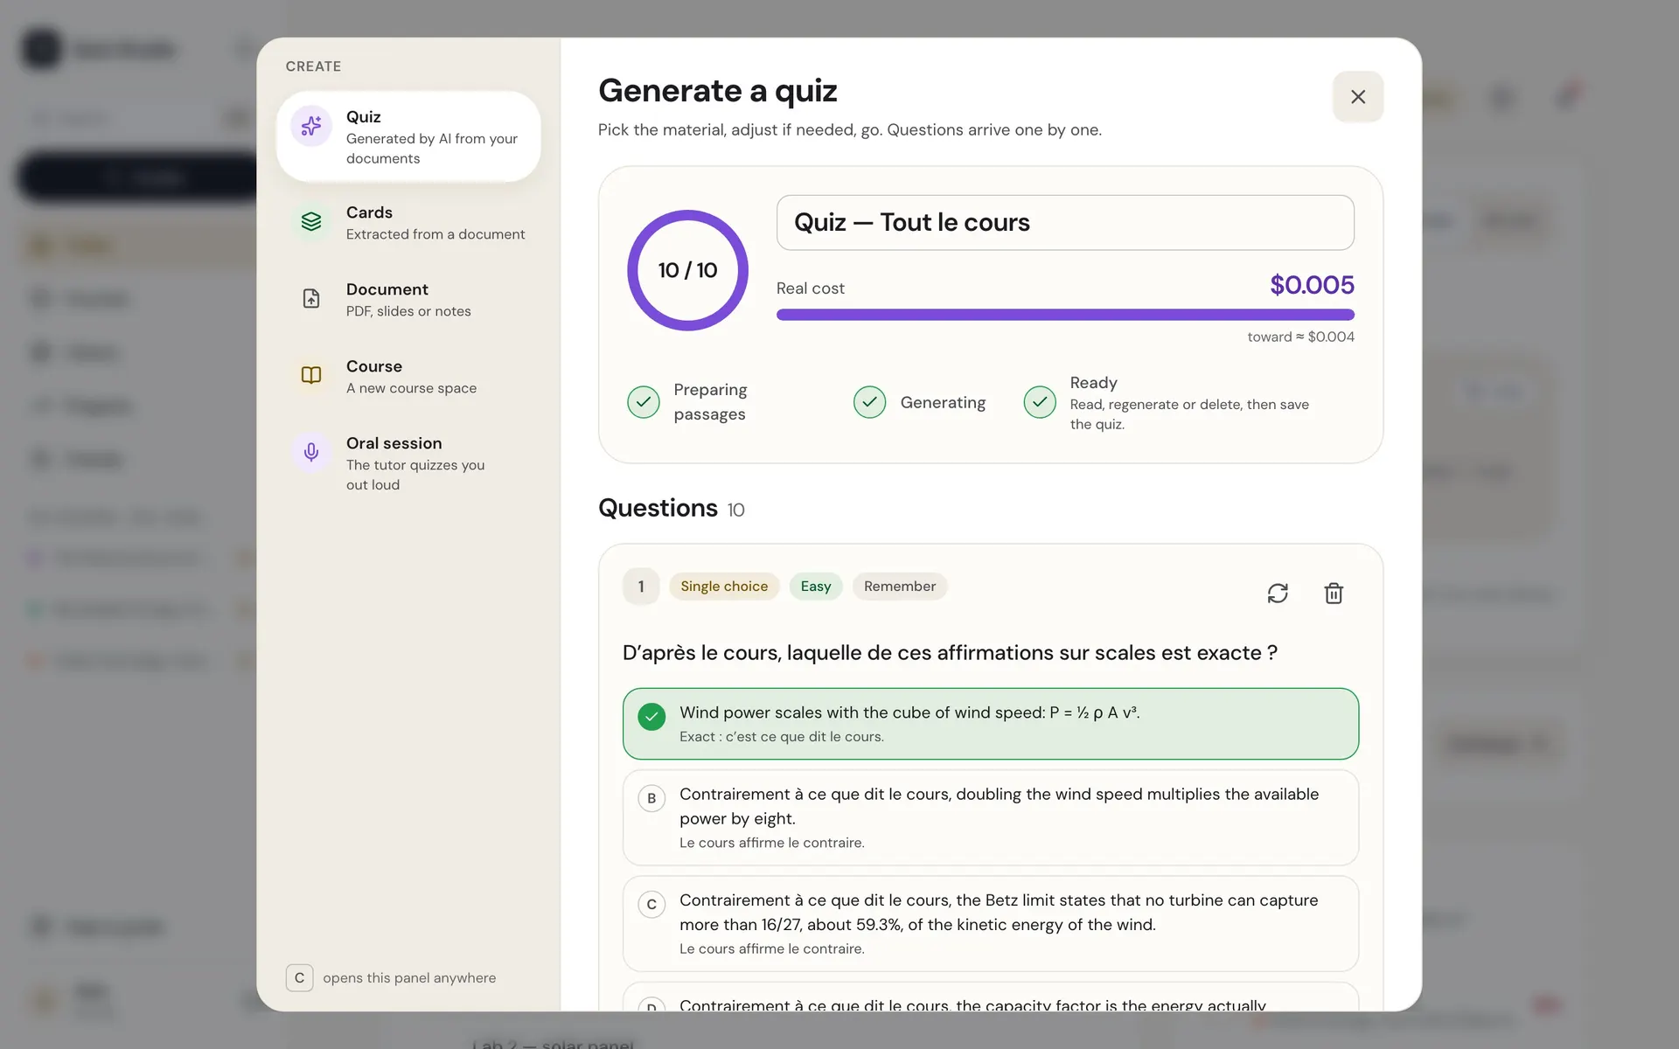
Task: Click the "CREATE" sidebar heading
Action: pos(313,66)
